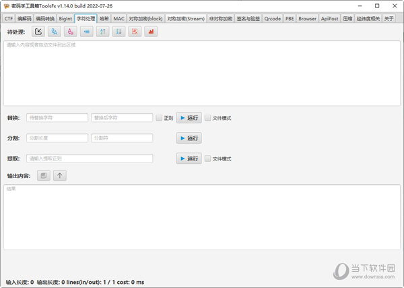Click the cost: 0 ms status text
This screenshot has height=288, width=404.
tap(131, 282)
